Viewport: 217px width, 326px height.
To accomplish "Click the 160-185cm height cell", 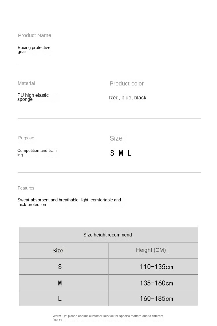I will [156, 298].
